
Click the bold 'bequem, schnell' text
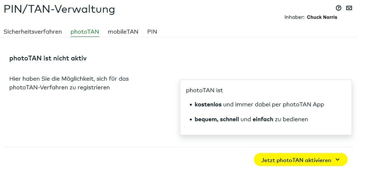(x=217, y=119)
